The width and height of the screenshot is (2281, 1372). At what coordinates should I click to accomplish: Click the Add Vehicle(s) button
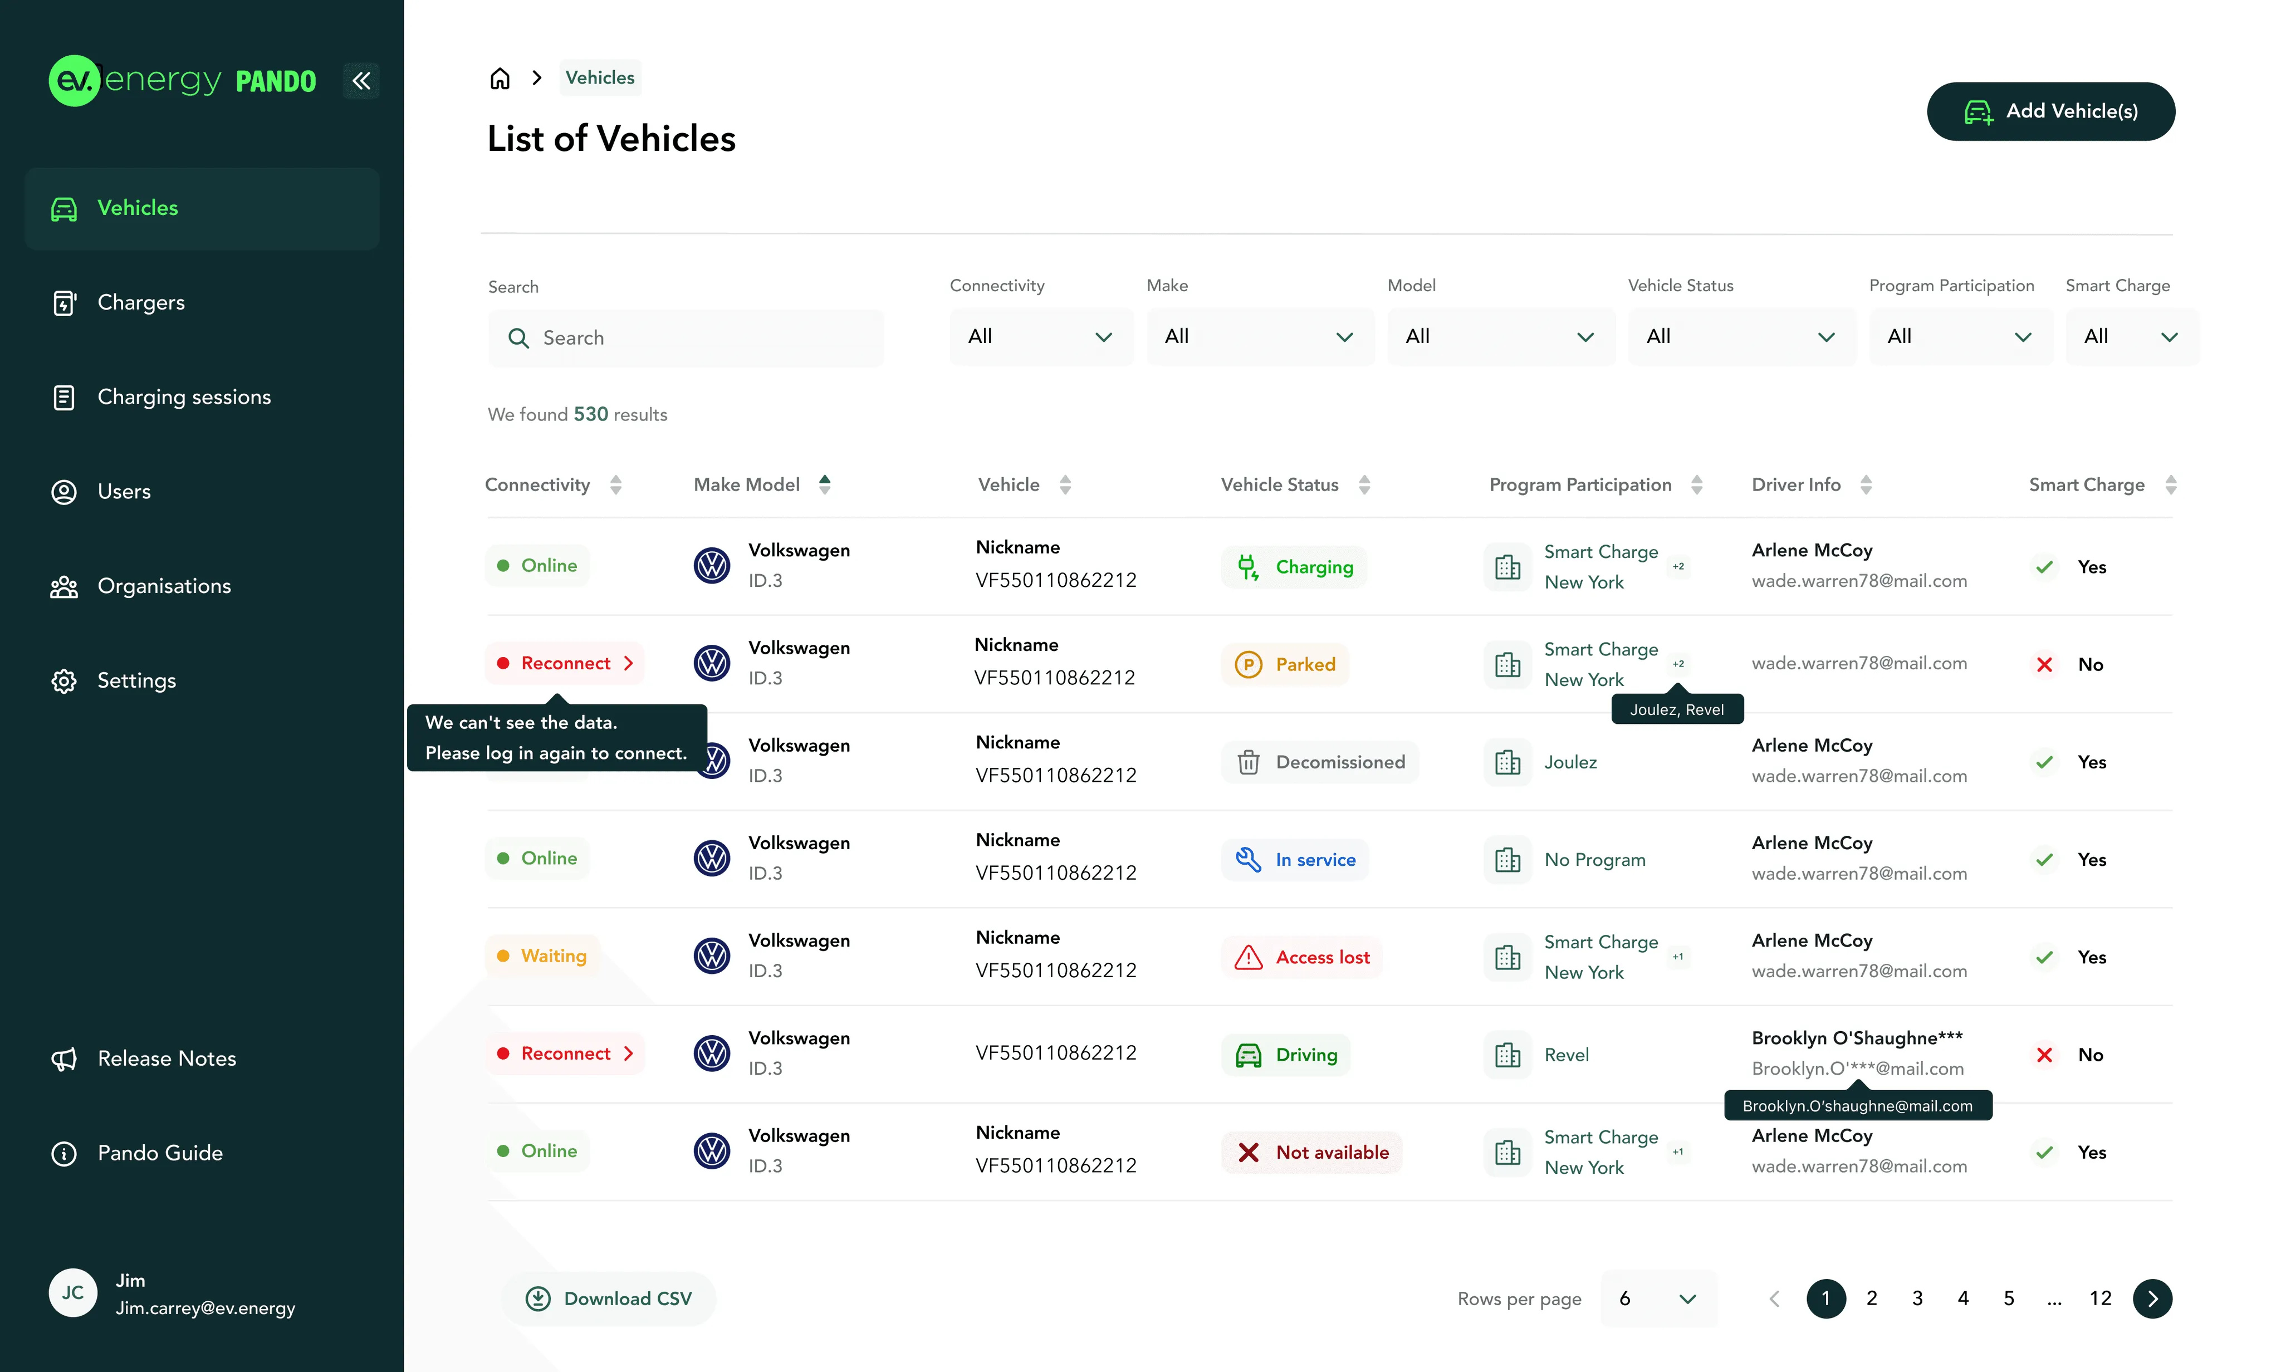(x=2050, y=111)
